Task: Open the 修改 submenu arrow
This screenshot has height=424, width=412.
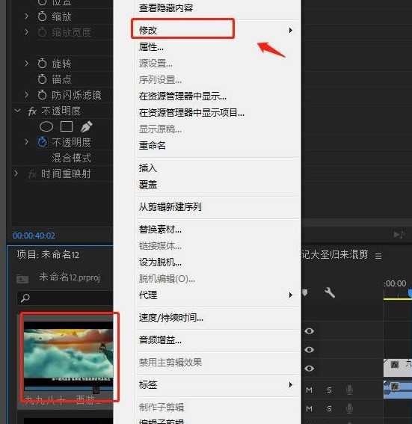Action: tap(291, 30)
